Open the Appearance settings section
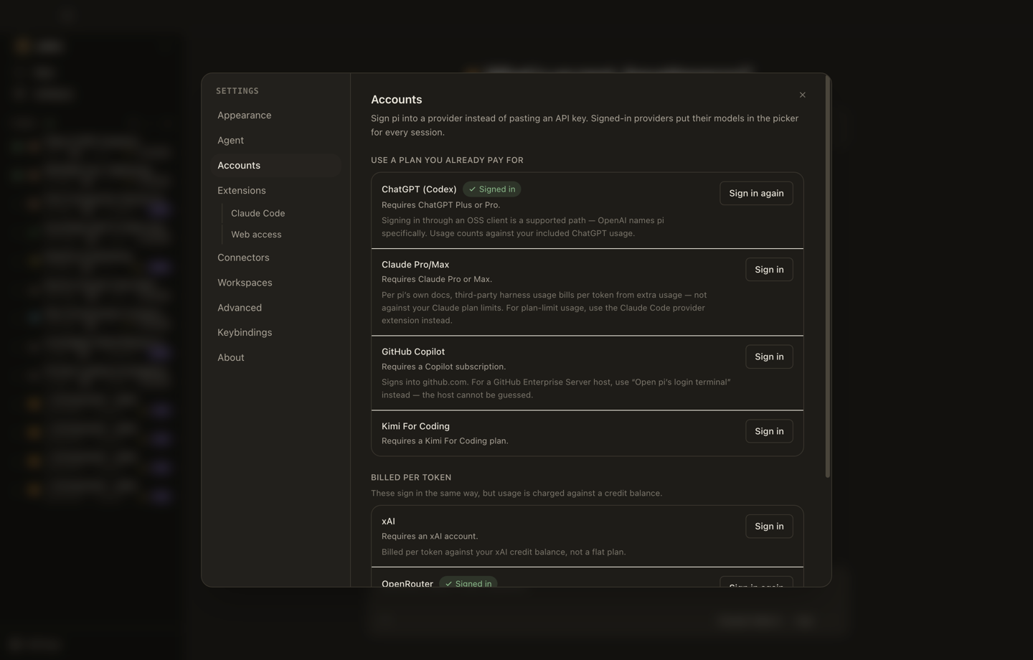Screen dimensions: 1033x660 (276, 115)
